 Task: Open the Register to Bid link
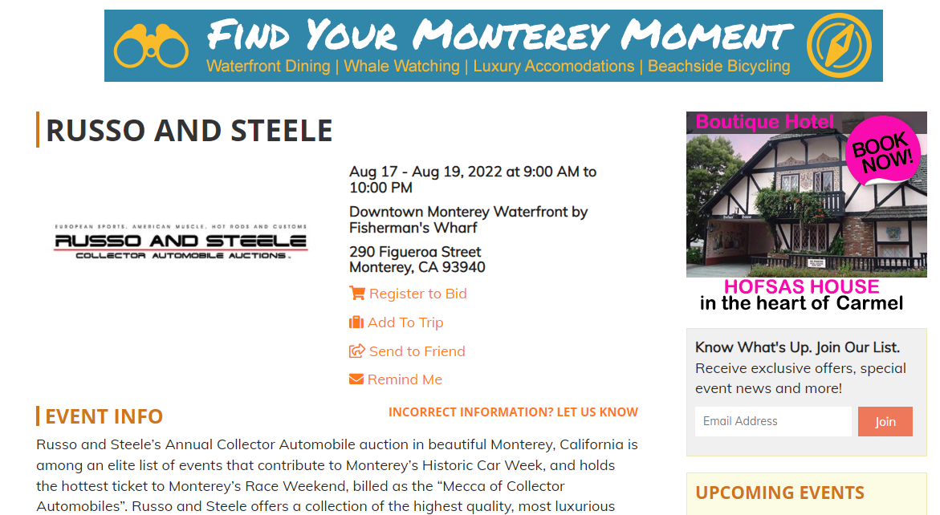[418, 294]
